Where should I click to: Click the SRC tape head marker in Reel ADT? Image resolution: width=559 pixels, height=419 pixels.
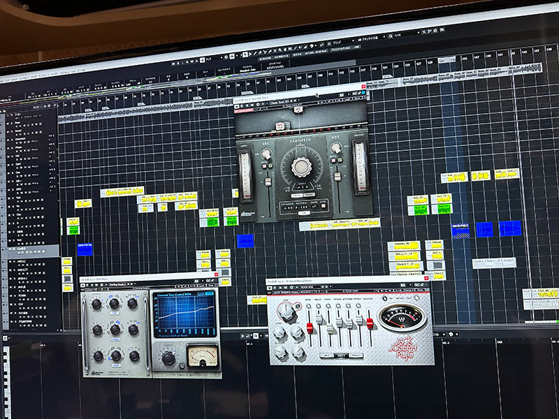pos(298,110)
